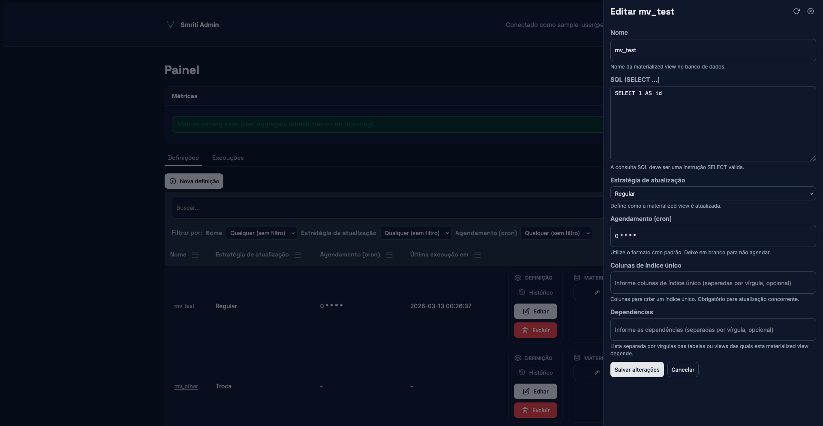Viewport: 823px width, 426px height.
Task: Click the Smriti Admin logo icon
Action: click(x=170, y=25)
